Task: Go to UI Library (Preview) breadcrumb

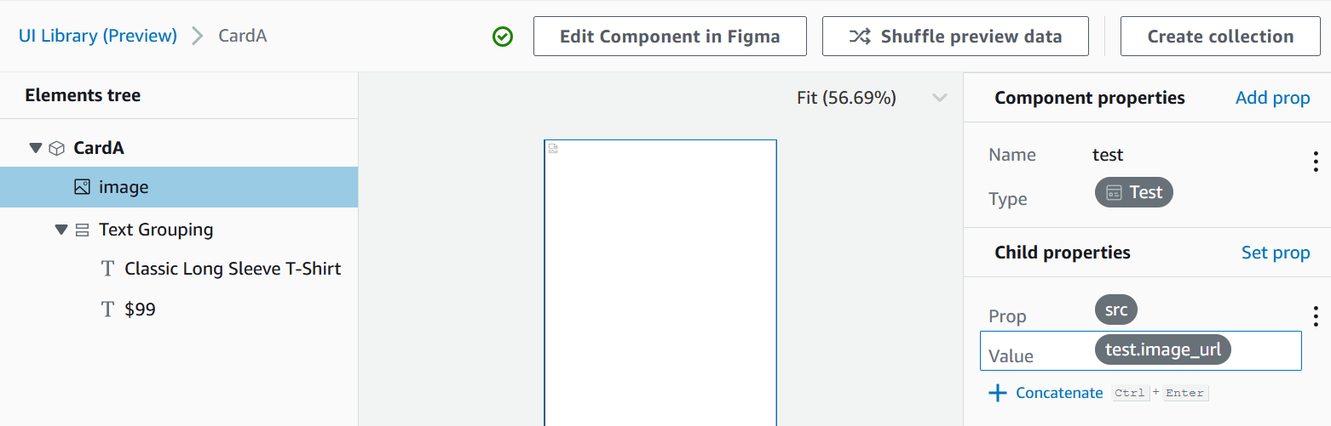Action: 98,36
